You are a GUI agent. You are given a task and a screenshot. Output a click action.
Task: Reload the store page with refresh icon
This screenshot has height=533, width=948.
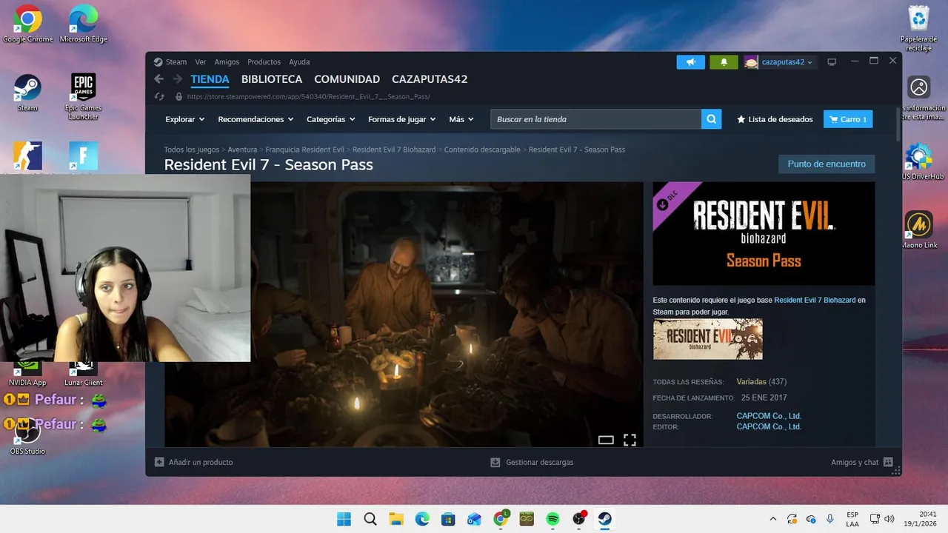click(x=158, y=96)
